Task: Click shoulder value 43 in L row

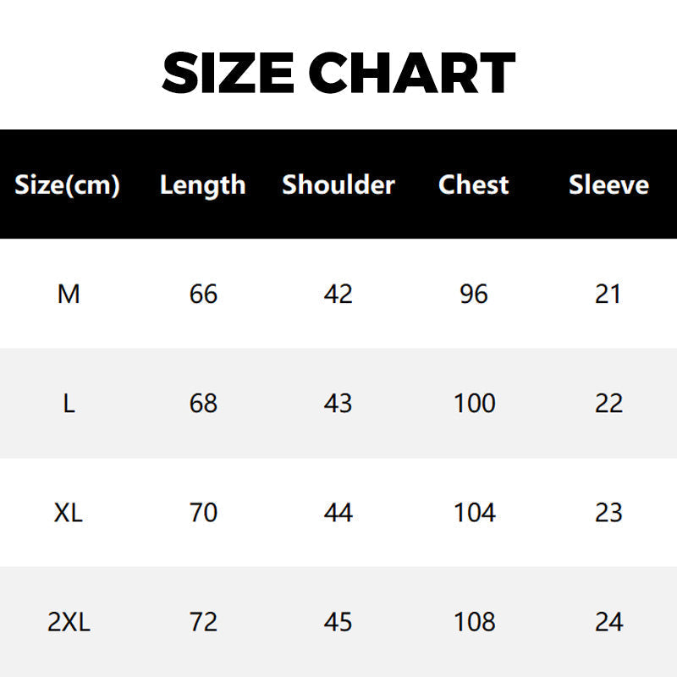Action: point(338,403)
